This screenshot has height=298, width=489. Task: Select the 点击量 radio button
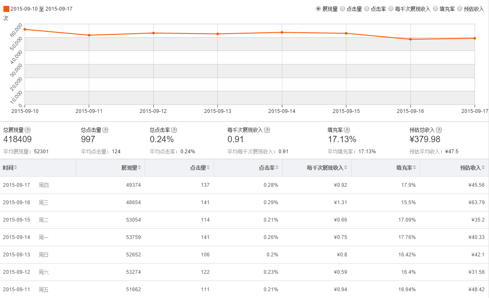pos(343,8)
